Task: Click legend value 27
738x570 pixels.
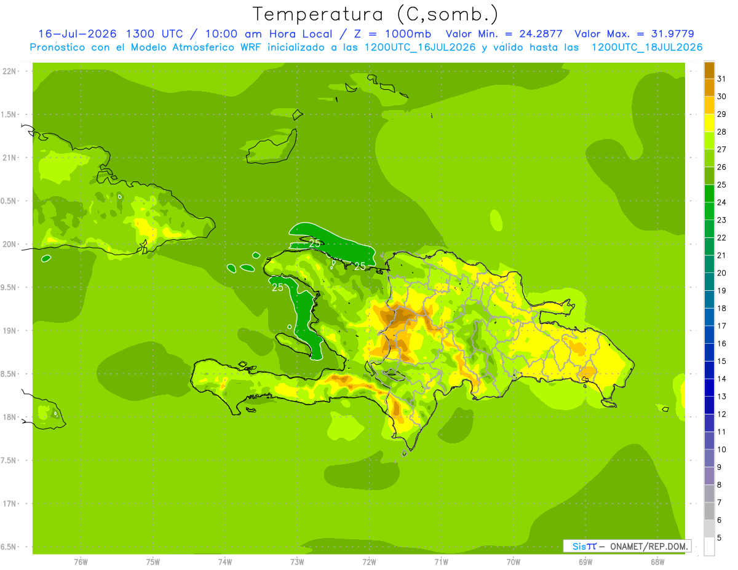Action: [722, 149]
